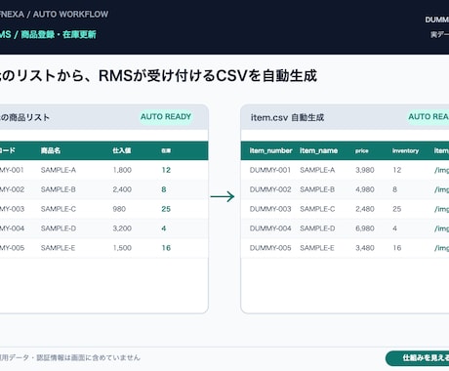Click the 仕入値 value '2,400'
Screen dimensions: 449x371
[x=122, y=189]
